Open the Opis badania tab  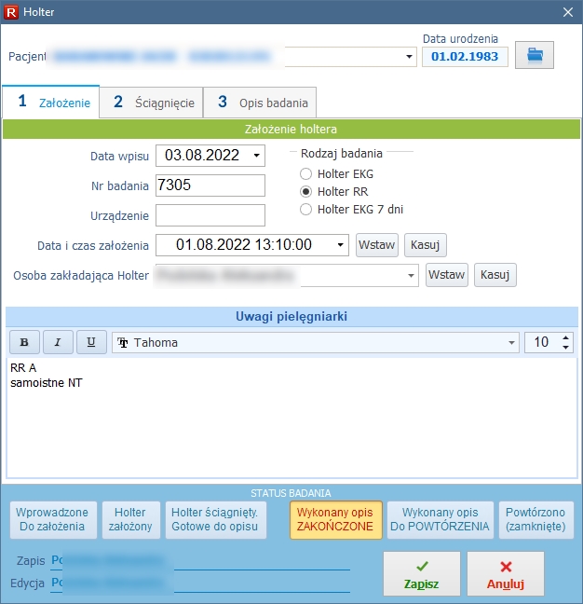coord(262,103)
